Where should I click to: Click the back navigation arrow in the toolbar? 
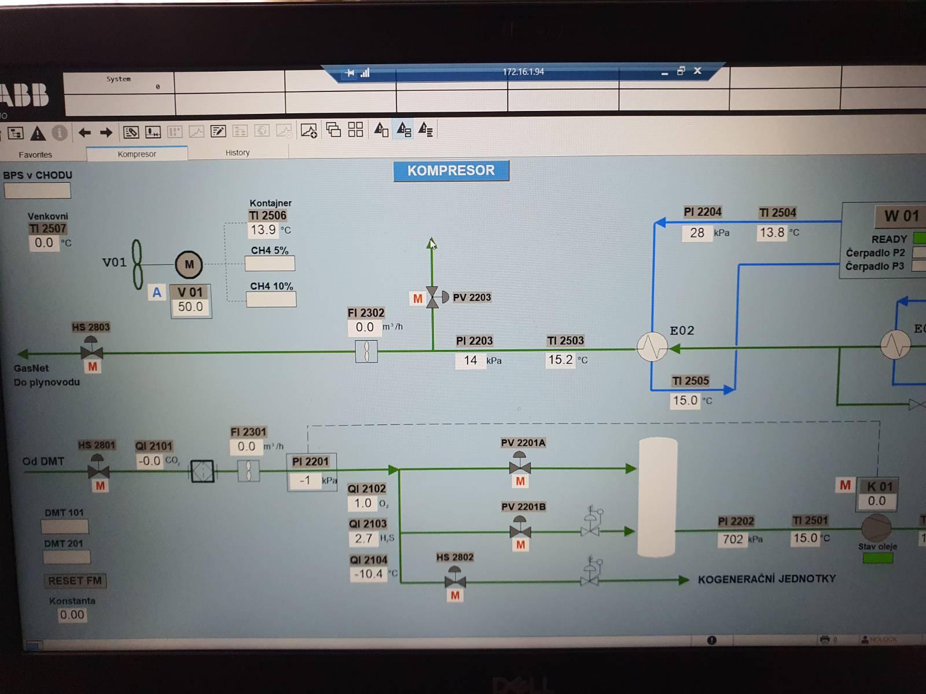tap(84, 132)
